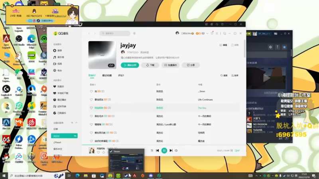The height and width of the screenshot is (179, 319).
Task: Click the 下载 download button
Action: pyautogui.click(x=150, y=65)
